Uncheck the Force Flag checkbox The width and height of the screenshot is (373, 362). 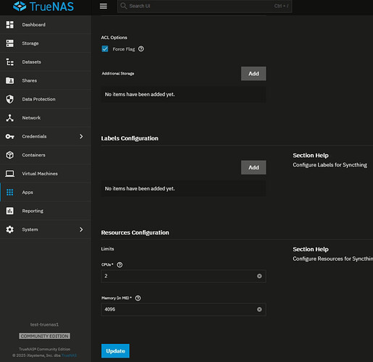pyautogui.click(x=105, y=49)
